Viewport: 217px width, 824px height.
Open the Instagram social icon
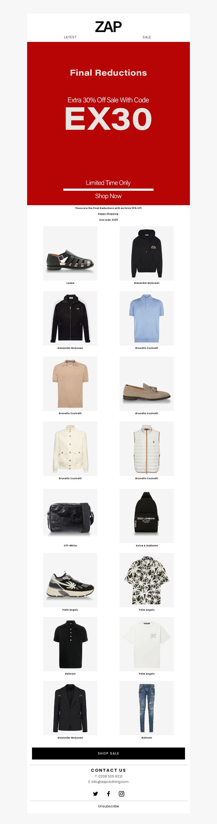[x=122, y=794]
